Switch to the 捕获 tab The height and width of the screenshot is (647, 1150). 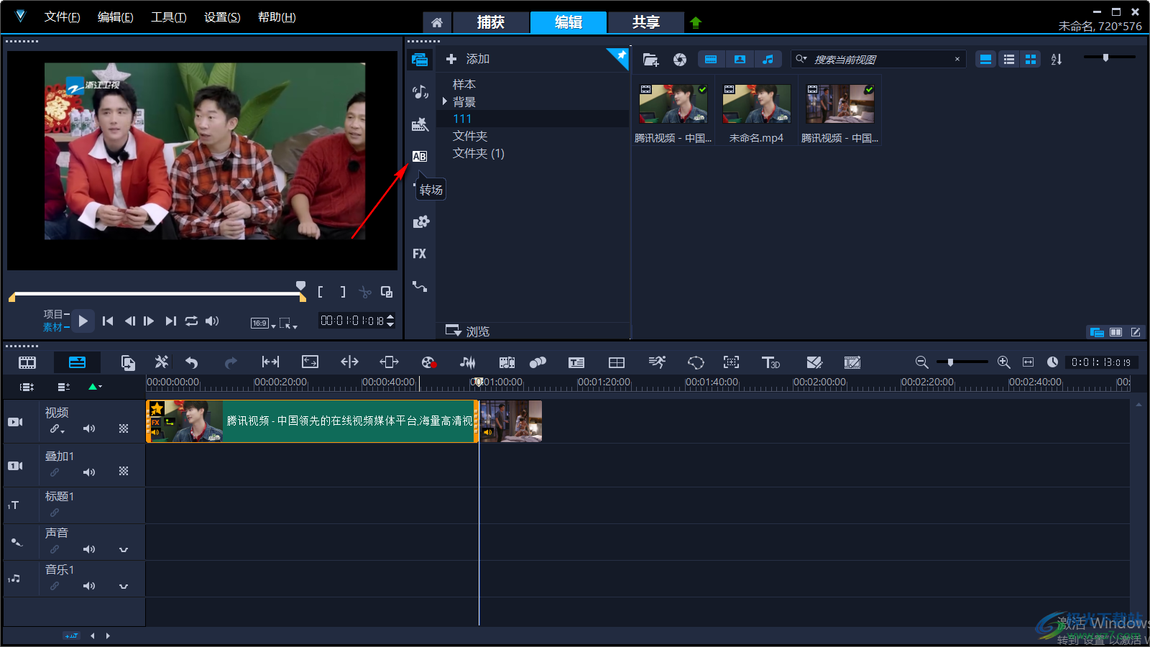pos(491,22)
